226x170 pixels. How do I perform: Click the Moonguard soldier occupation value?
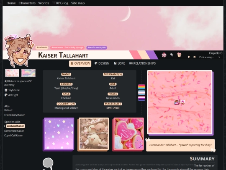click(66, 108)
